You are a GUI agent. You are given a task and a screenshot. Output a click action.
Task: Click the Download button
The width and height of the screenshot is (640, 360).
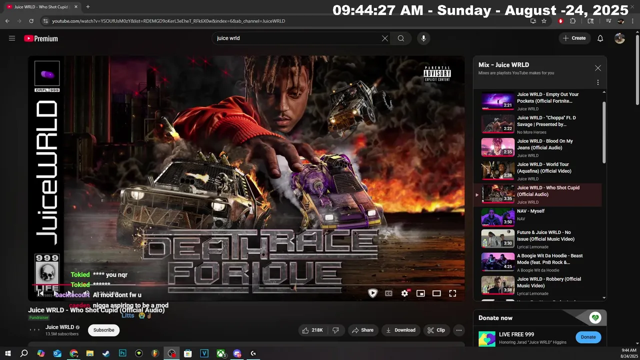tap(400, 330)
